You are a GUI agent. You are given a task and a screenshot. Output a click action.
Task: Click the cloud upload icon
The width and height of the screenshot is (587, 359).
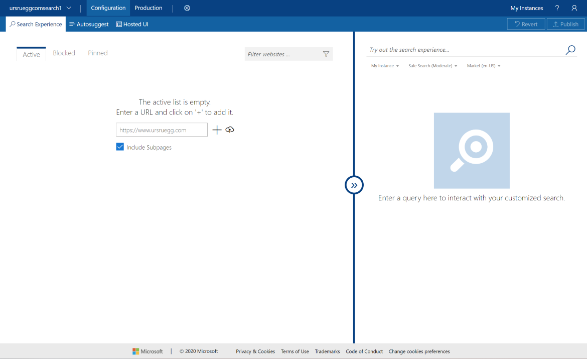[x=230, y=129]
